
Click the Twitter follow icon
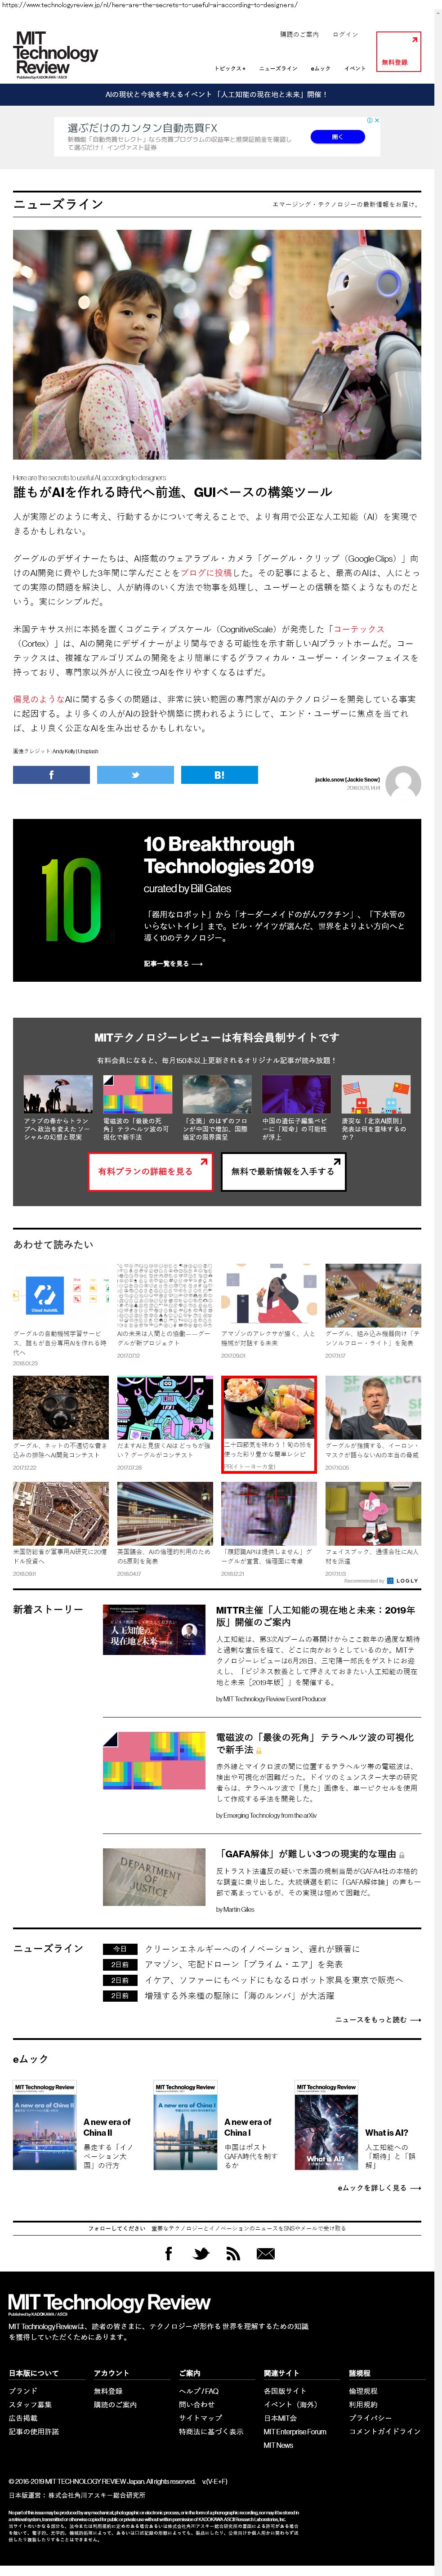pos(201,2253)
